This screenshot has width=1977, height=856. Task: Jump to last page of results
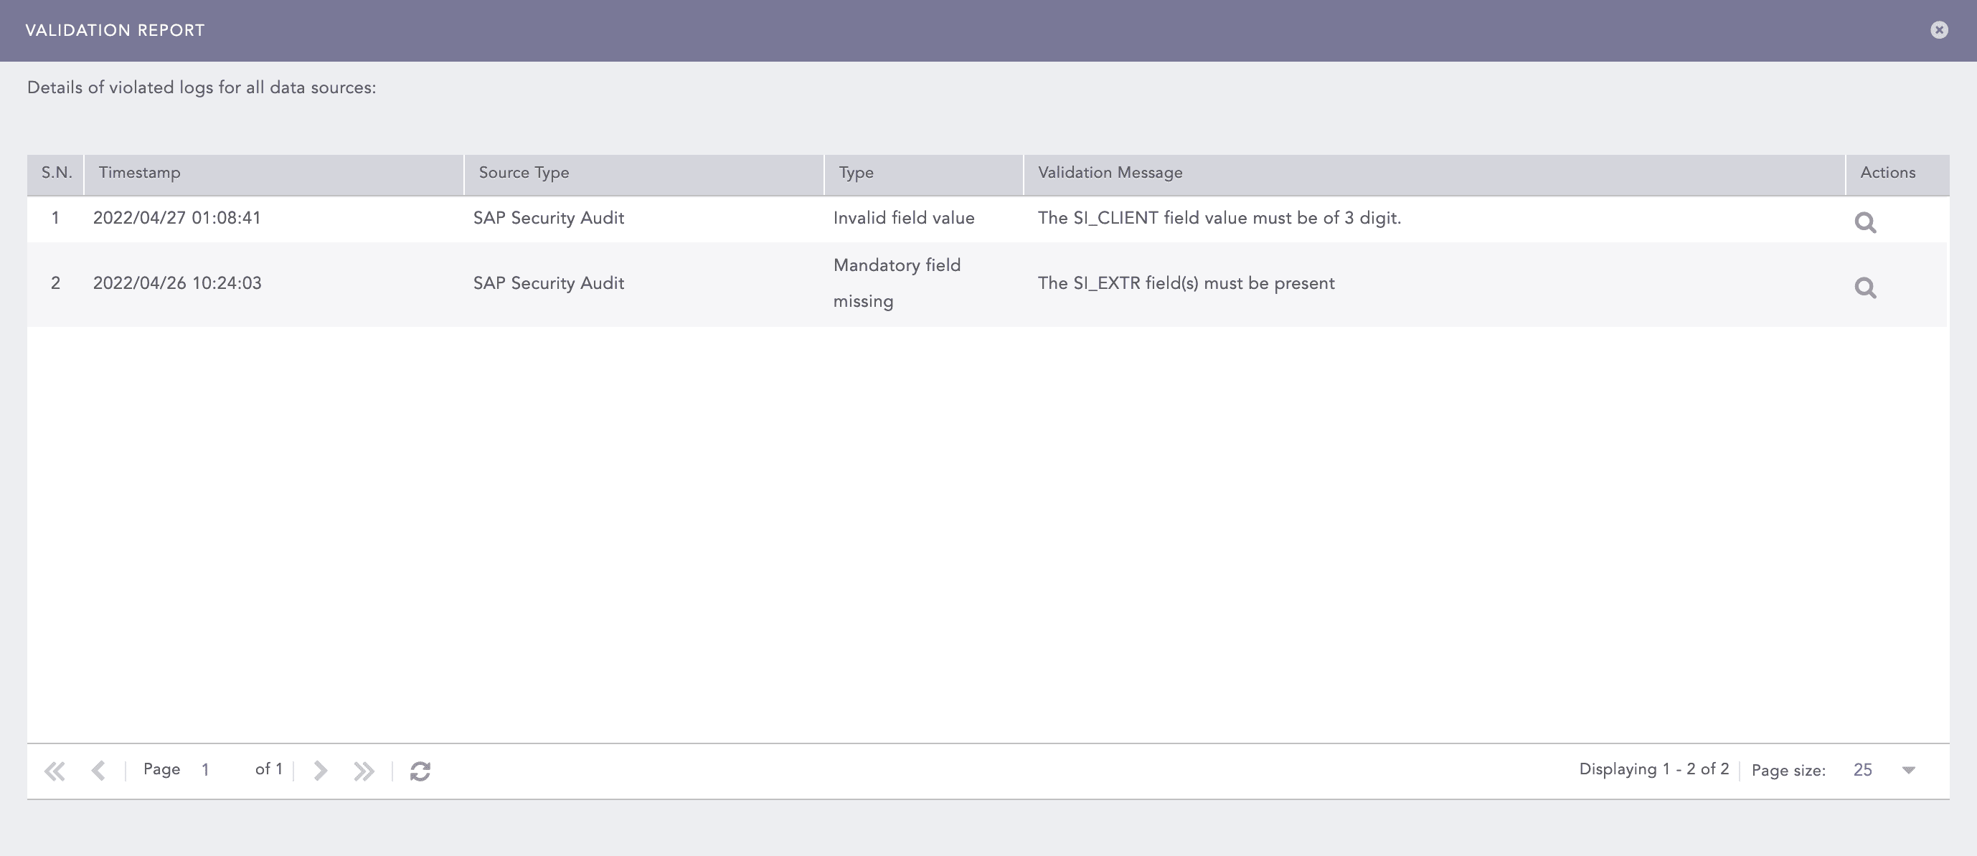coord(364,771)
